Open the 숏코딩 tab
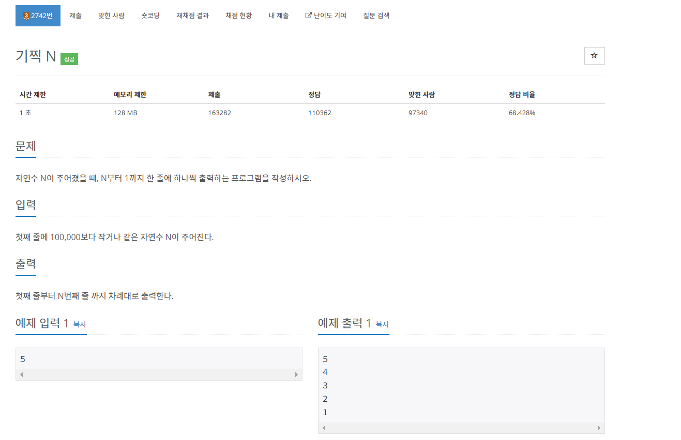681x440 pixels. 150,15
